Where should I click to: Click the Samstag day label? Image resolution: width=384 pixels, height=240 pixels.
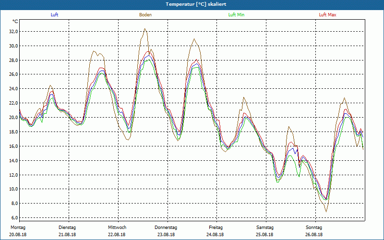(x=265, y=228)
